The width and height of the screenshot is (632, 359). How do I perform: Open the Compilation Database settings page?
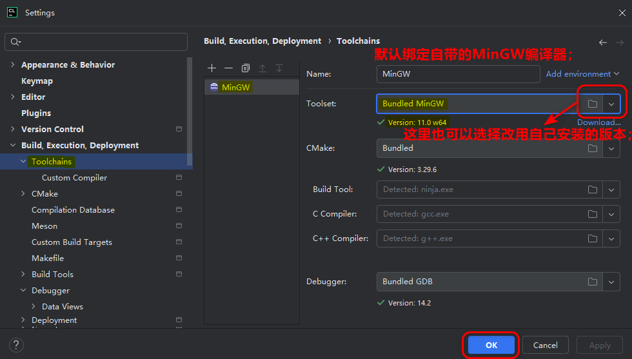pos(73,210)
